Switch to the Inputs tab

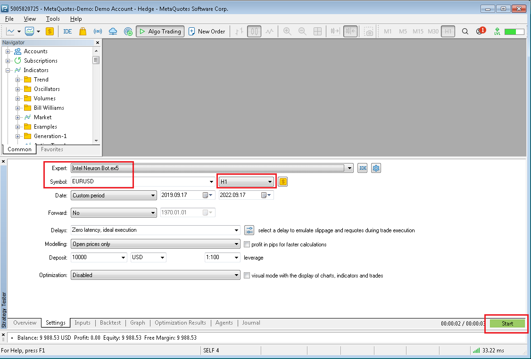click(x=83, y=323)
